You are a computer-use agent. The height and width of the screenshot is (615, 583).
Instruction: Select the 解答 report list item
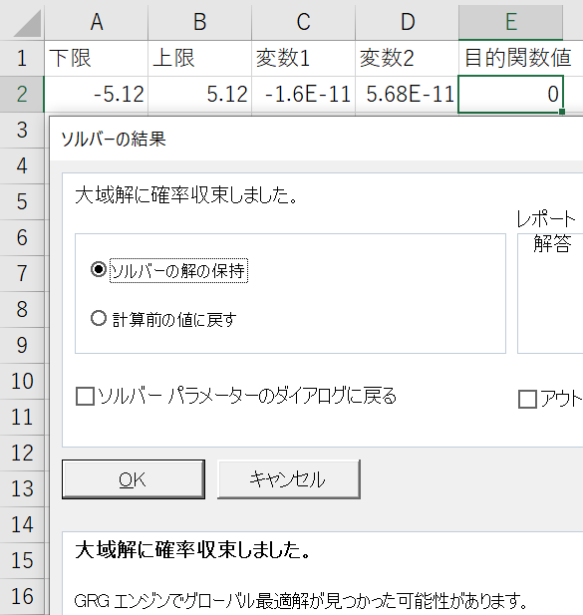[x=552, y=244]
